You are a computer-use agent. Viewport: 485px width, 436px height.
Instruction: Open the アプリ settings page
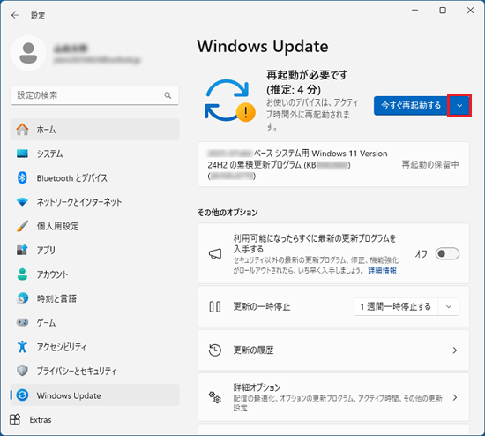tap(95, 250)
